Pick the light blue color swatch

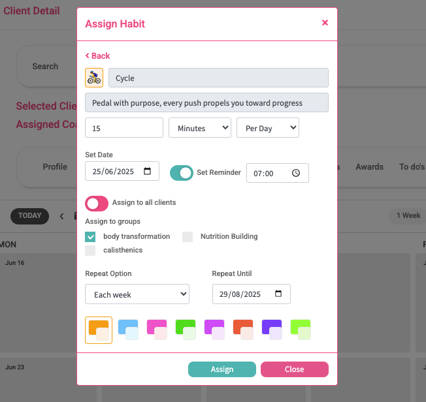click(x=128, y=330)
